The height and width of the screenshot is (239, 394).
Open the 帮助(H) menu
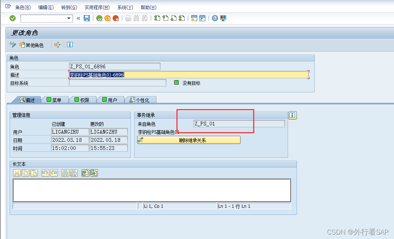(149, 7)
